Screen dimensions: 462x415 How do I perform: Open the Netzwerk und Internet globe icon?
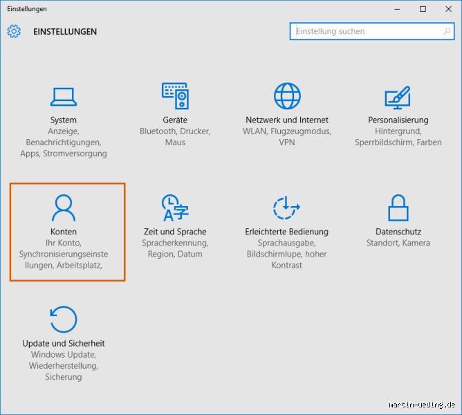click(287, 95)
